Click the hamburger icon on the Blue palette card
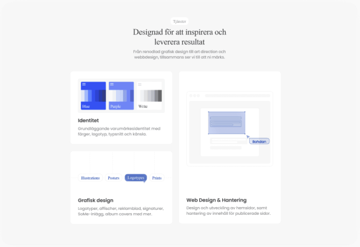This screenshot has height=247, width=360. (84, 85)
